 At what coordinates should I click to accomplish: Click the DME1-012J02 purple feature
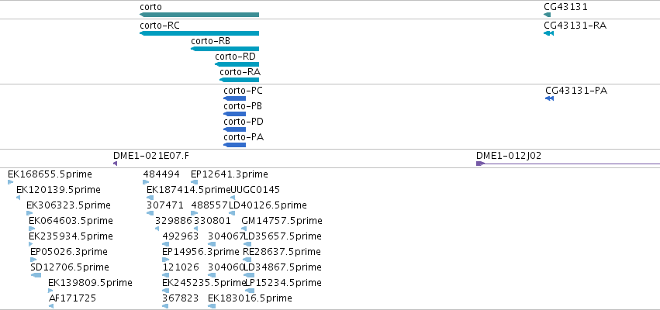pos(568,164)
